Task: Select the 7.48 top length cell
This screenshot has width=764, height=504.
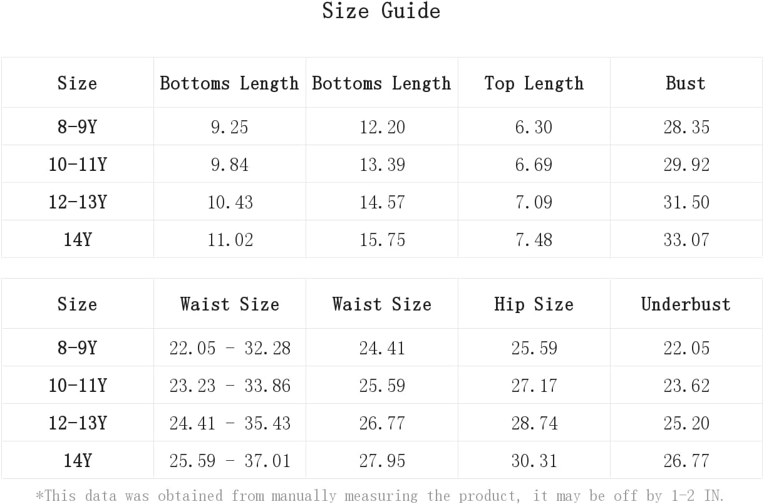Action: [534, 240]
